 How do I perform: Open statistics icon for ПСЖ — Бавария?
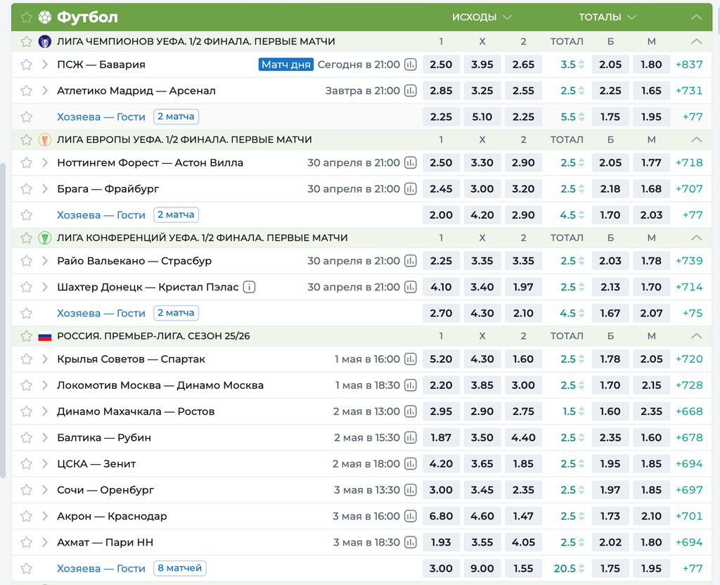tap(411, 65)
